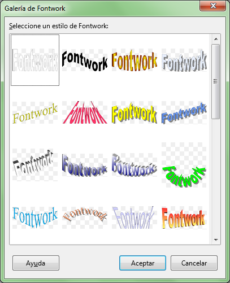Pick the orange-gold gradient Fontwork style
Image resolution: width=230 pixels, height=283 pixels.
click(x=134, y=60)
